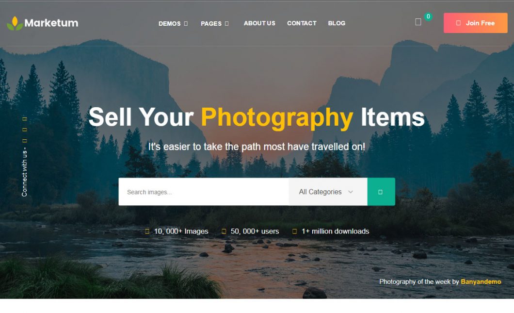Click the icon beside 10,000+ Images
This screenshot has width=514, height=313.
tap(147, 231)
